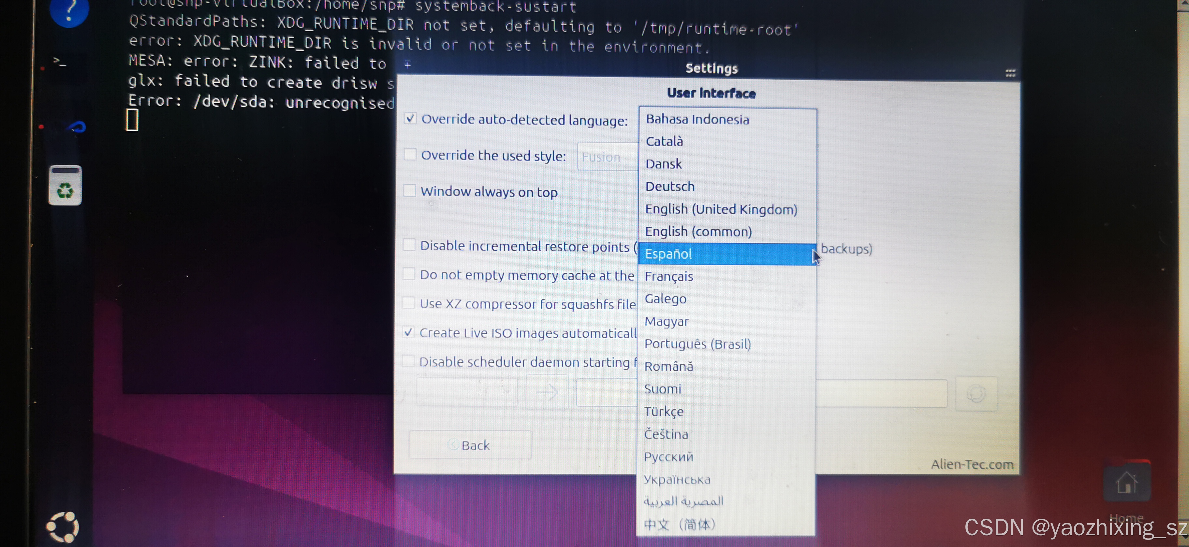Enable Window always on top
This screenshot has width=1189, height=547.
point(409,190)
